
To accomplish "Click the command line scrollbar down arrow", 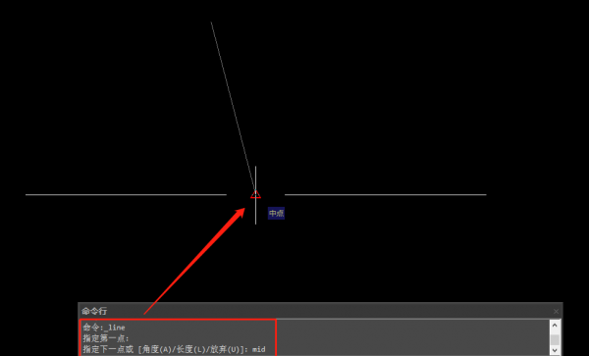I will pyautogui.click(x=555, y=350).
